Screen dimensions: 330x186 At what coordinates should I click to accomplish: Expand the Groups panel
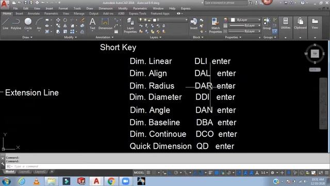coord(269,37)
